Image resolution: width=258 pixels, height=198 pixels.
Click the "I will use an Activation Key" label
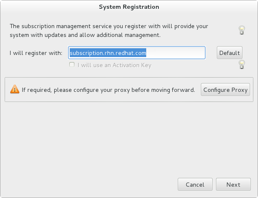(x=114, y=65)
